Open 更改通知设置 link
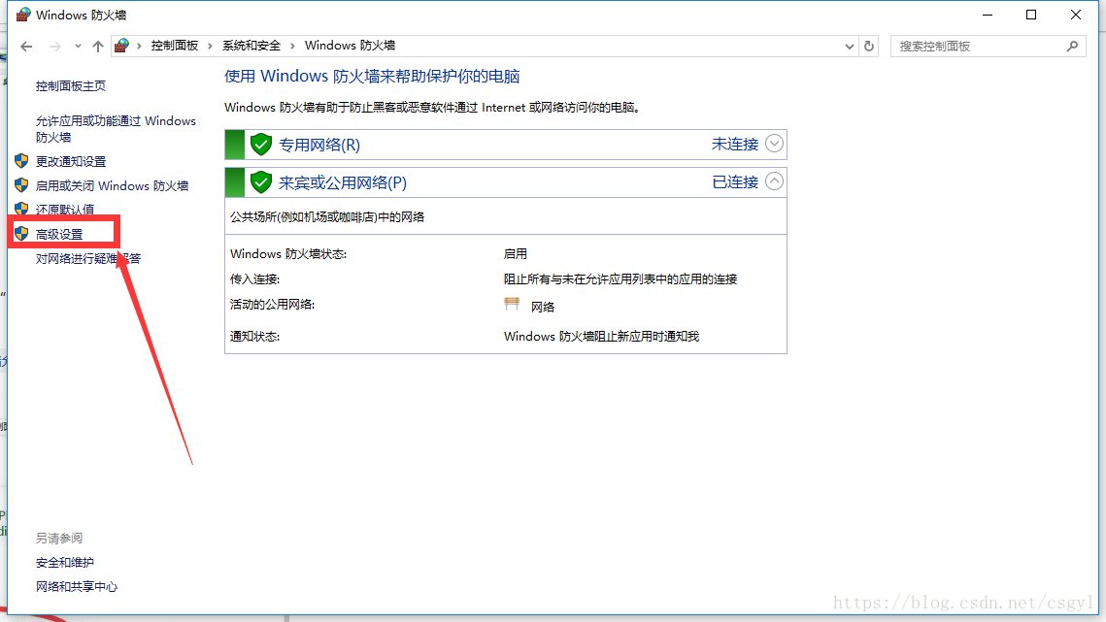 [x=71, y=161]
